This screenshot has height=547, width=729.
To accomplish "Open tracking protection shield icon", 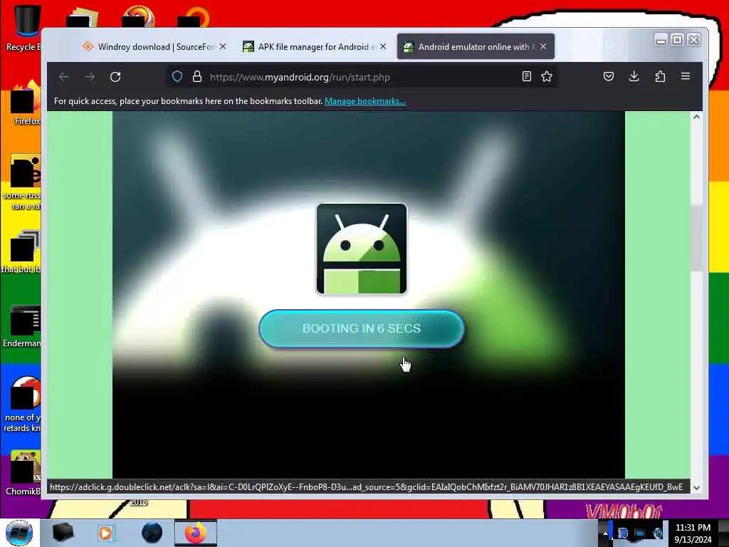I will (x=177, y=77).
